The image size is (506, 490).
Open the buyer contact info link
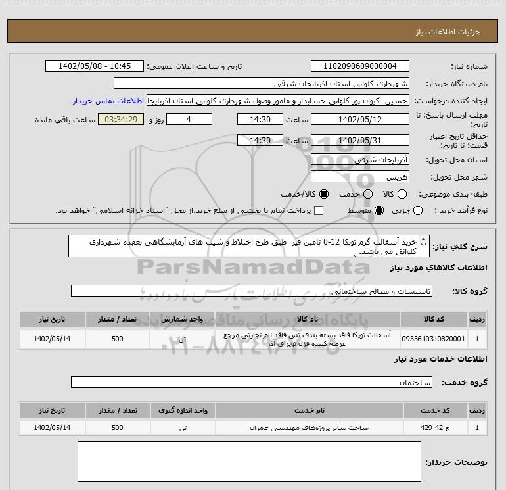(108, 101)
